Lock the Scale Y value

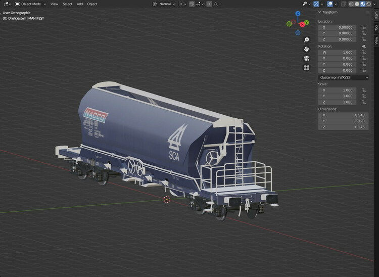point(364,96)
